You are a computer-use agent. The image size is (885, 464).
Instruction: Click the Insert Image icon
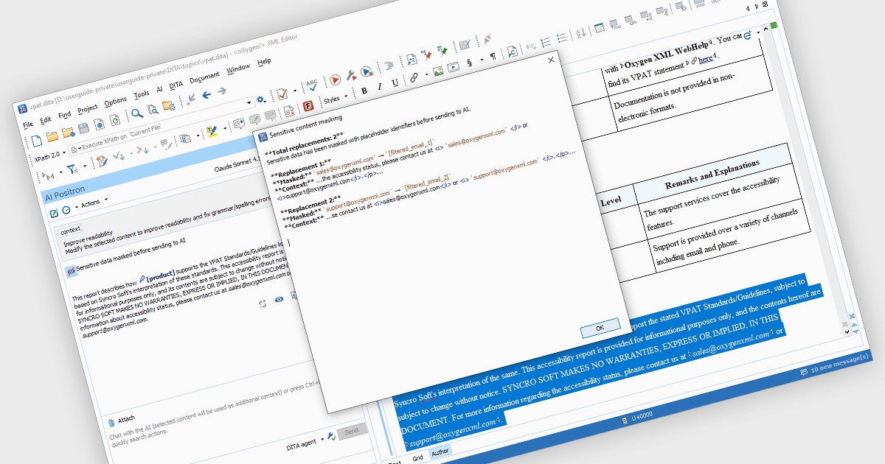(x=437, y=71)
